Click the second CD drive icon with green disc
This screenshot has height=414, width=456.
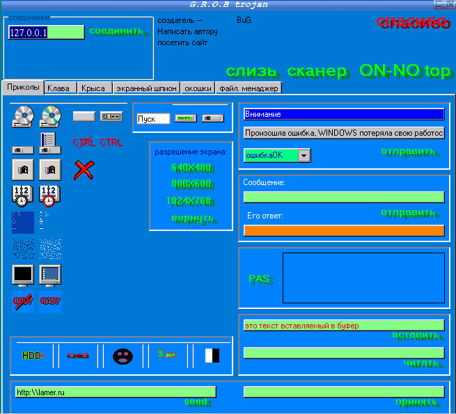pyautogui.click(x=50, y=116)
